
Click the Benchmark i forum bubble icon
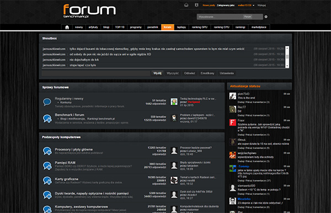pos(47,119)
